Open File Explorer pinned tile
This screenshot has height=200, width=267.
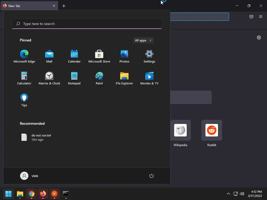[124, 78]
